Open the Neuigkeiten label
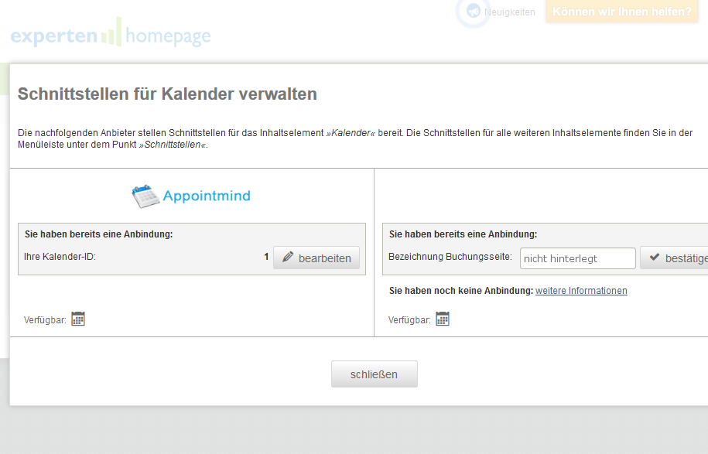Viewport: 708px width, 454px height. point(509,12)
